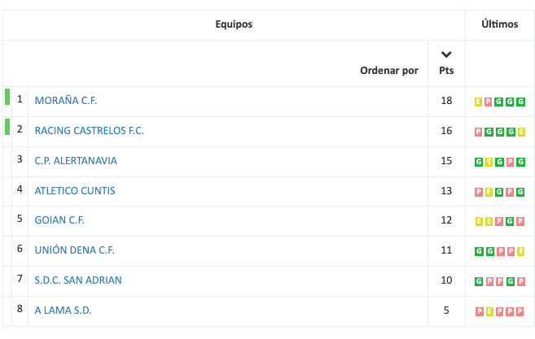Image resolution: width=535 pixels, height=339 pixels.
Task: Select the Equipos column header
Action: [x=234, y=24]
